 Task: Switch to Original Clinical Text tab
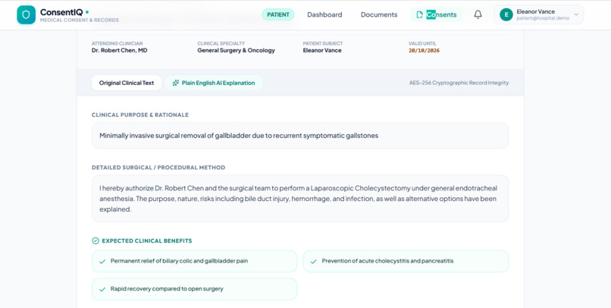[127, 83]
